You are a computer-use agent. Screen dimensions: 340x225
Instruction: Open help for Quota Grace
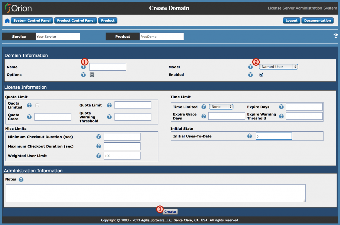coord(29,116)
